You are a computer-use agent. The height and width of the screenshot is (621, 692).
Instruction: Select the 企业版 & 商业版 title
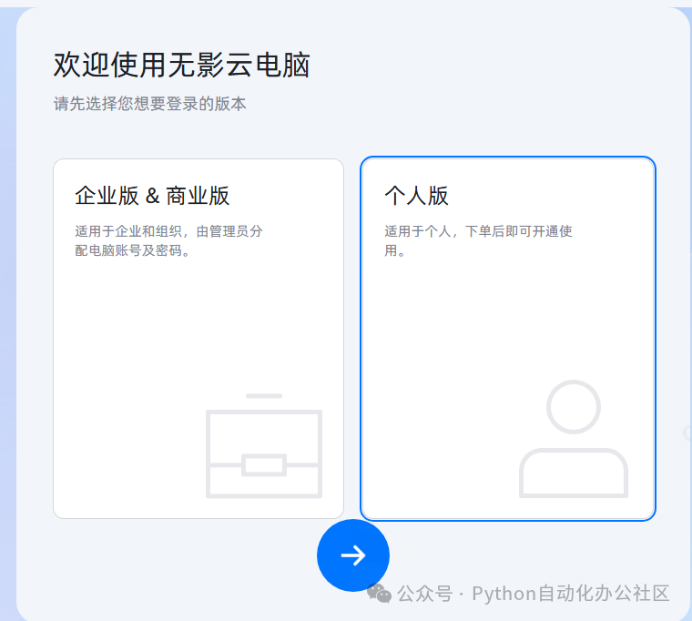click(152, 196)
